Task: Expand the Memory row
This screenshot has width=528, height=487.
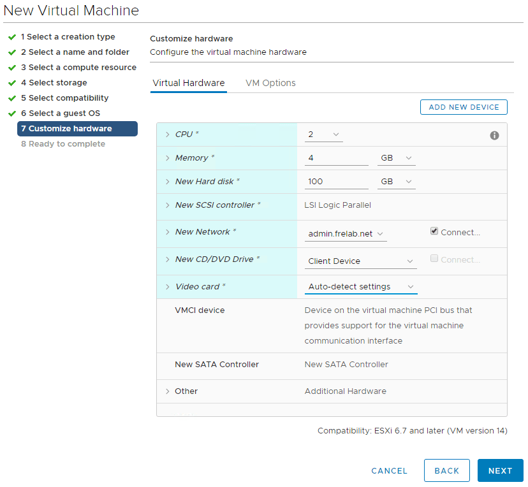Action: coord(167,158)
